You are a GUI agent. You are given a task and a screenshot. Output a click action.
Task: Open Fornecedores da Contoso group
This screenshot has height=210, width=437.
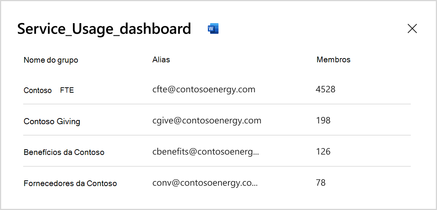tap(70, 183)
